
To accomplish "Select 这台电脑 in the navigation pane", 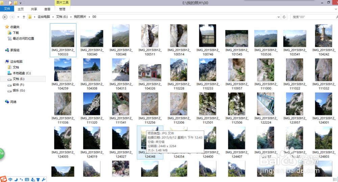I will pos(14,61).
